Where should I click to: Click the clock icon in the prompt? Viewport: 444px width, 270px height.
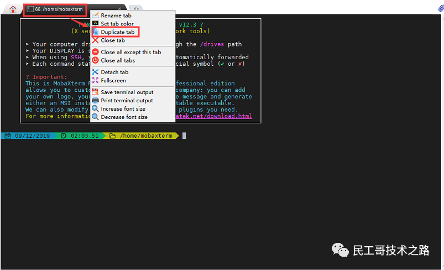[64, 136]
